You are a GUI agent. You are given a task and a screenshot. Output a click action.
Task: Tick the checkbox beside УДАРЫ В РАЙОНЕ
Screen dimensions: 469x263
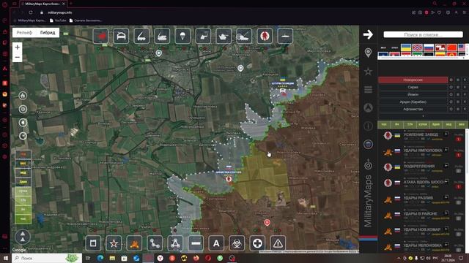pos(458,218)
